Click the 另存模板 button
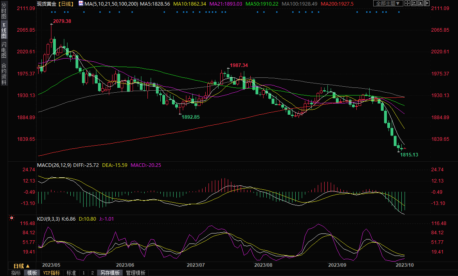This screenshot has height=276, width=458. [x=110, y=273]
